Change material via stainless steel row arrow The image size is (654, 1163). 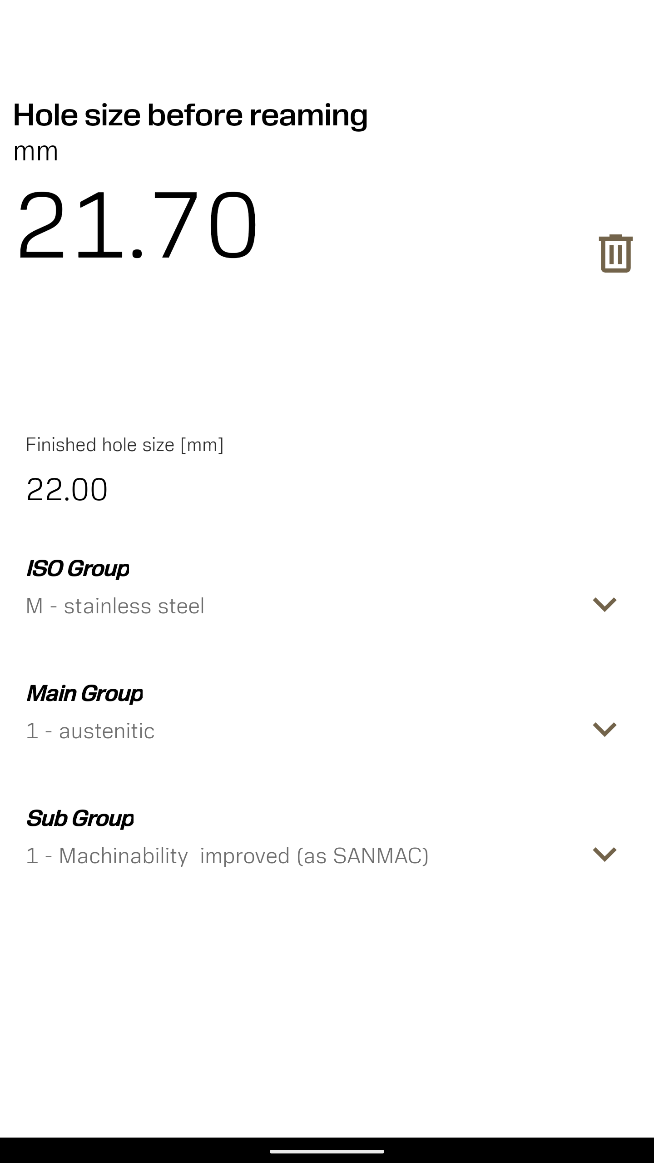pos(604,605)
